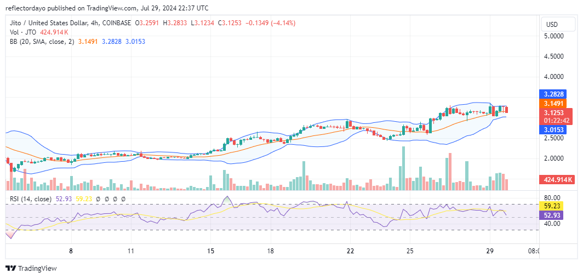Viewport: 583px width, 278px height.
Task: Click the Jito / United States Dollar title
Action: point(50,23)
